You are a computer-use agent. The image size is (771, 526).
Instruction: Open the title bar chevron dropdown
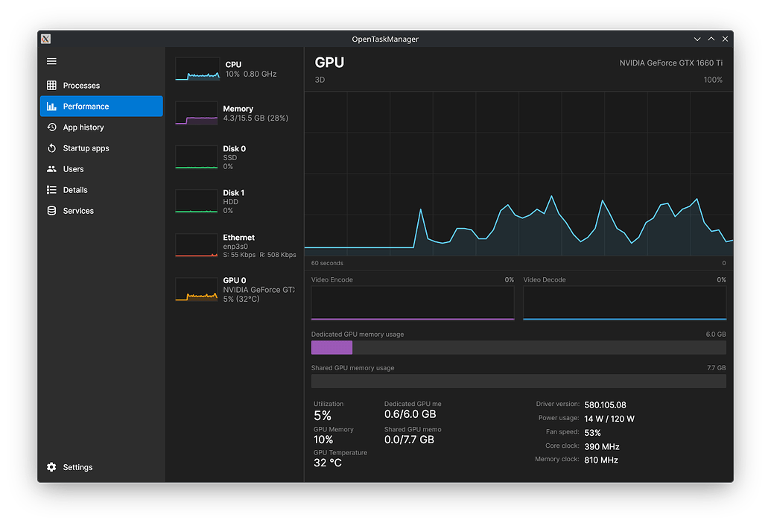point(697,38)
